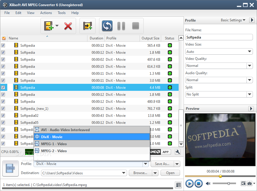
Task: Click the Add Profile filmstrip icon
Action: click(x=87, y=26)
